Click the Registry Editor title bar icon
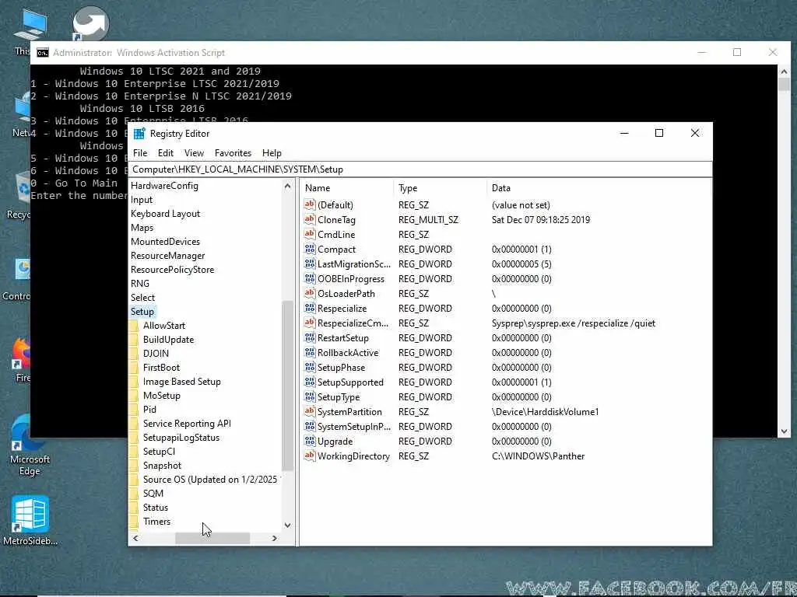This screenshot has height=597, width=797. tap(139, 134)
